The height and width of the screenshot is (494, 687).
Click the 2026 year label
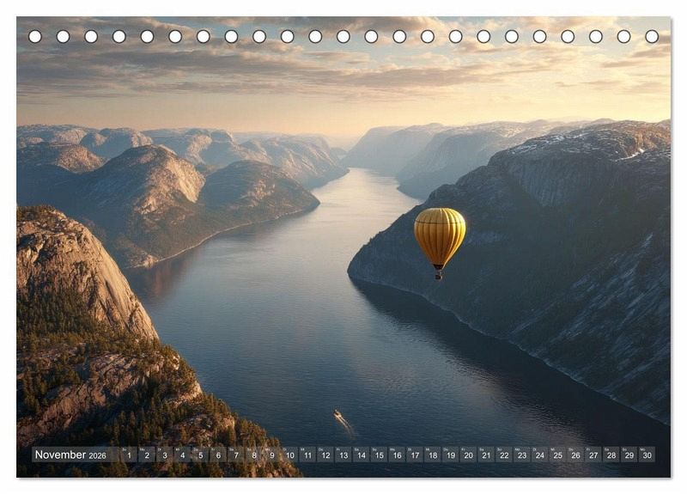click(x=97, y=455)
